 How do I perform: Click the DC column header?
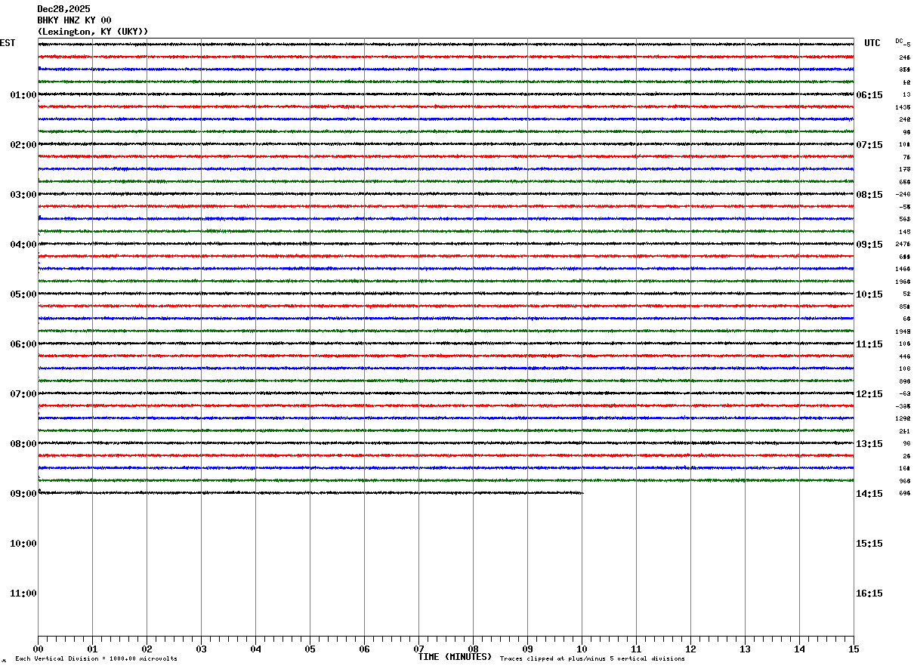click(x=899, y=41)
